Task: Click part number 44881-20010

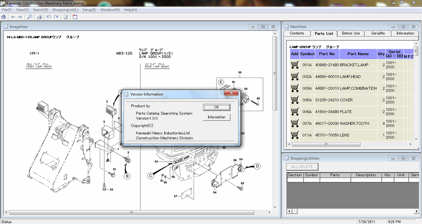Action: (x=327, y=88)
